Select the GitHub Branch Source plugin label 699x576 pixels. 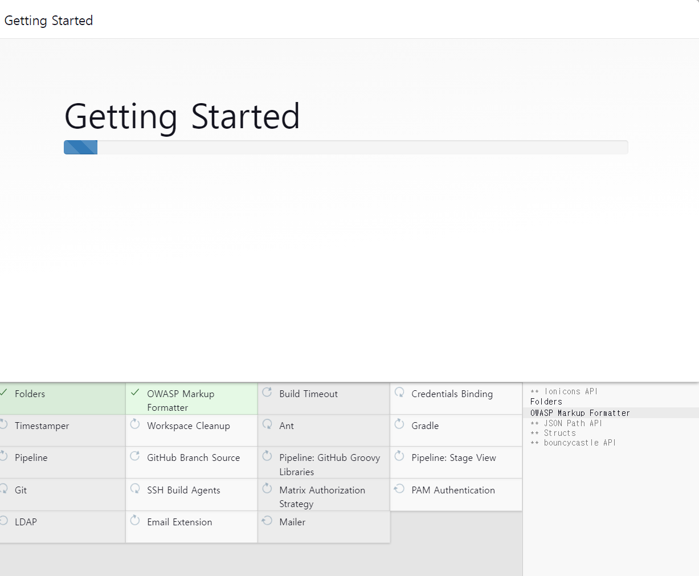[x=193, y=457]
